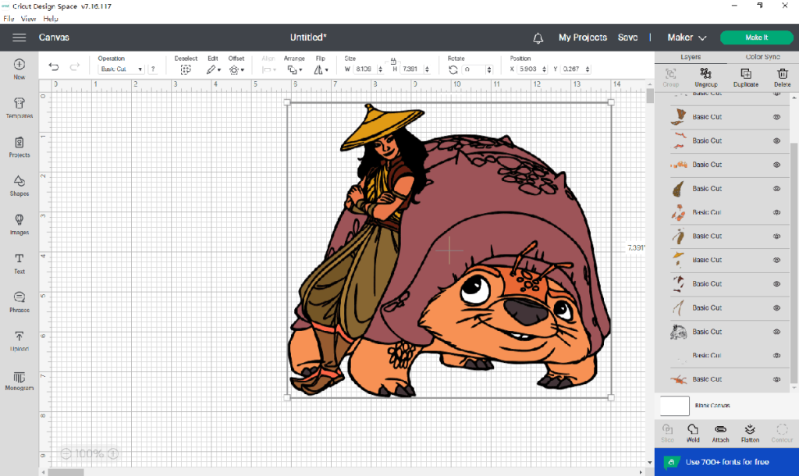This screenshot has height=476, width=799.
Task: Expand the Operation Basic Cut dropdown
Action: coord(121,69)
